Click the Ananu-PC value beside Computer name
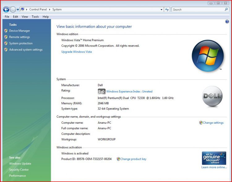The width and height of the screenshot is (232, 182). (x=104, y=123)
